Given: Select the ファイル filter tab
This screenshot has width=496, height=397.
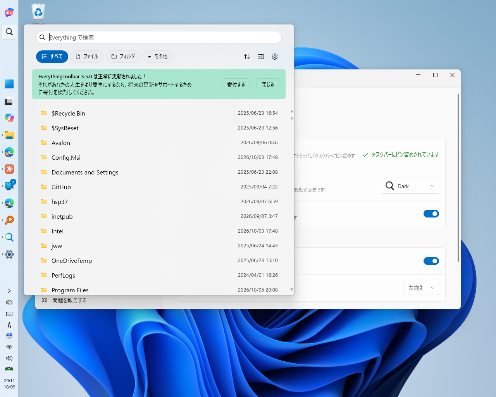Looking at the screenshot, I should (87, 57).
